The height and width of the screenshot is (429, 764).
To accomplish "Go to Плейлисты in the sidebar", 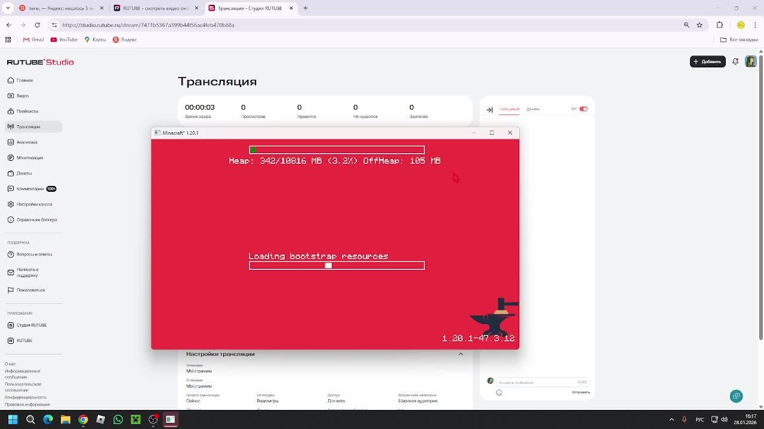I will tap(27, 111).
